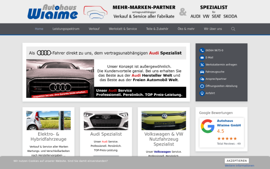
Task: Click the Autohaus Wiaime logo
Action: (x=53, y=12)
